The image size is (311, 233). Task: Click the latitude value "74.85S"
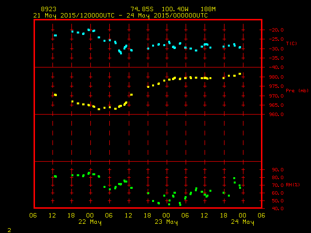click(x=142, y=9)
